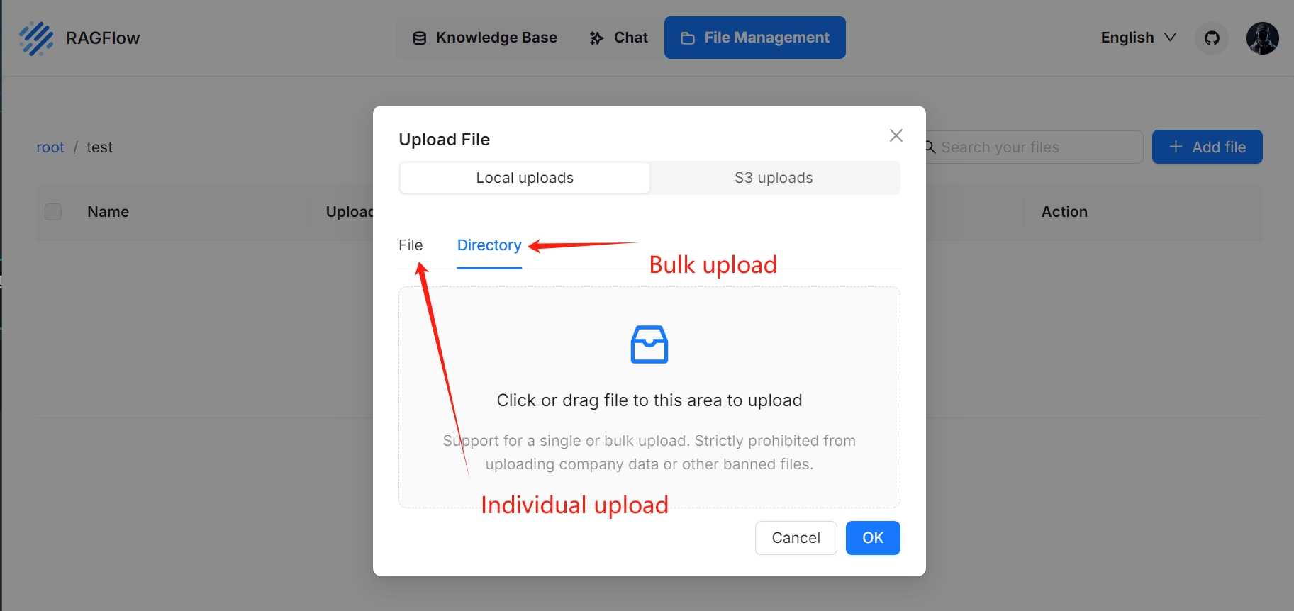The height and width of the screenshot is (611, 1294).
Task: Click the magnifier icon in search files box
Action: click(x=929, y=147)
